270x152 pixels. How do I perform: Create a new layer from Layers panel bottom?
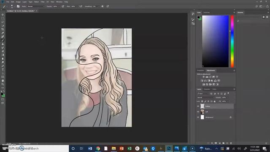[x=227, y=143]
